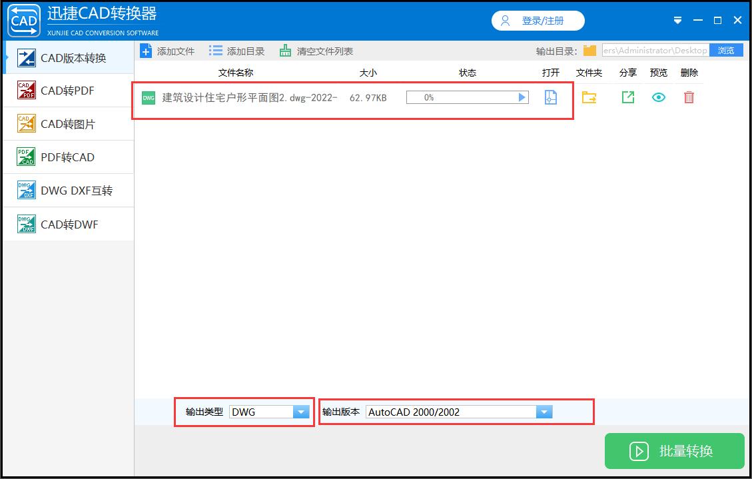Image resolution: width=752 pixels, height=479 pixels.
Task: Click the DWG file type badge icon
Action: pos(148,97)
